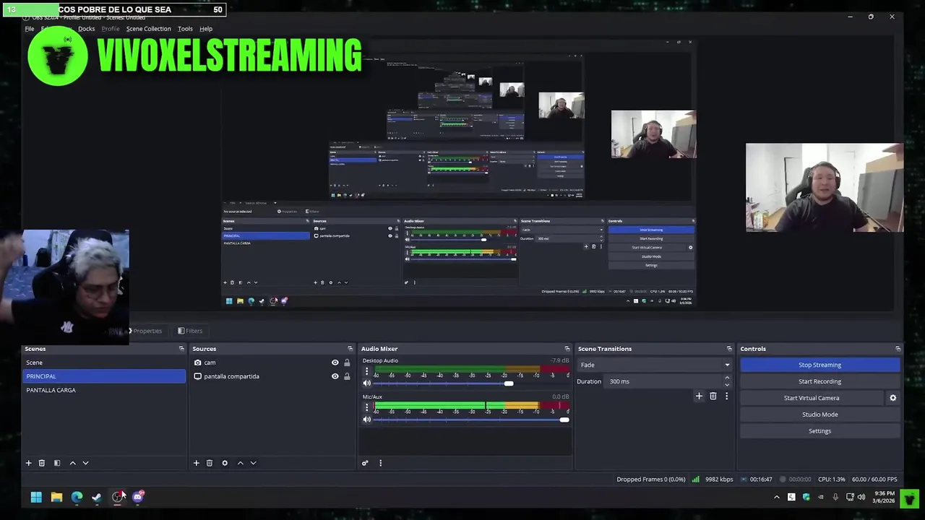The height and width of the screenshot is (520, 925).
Task: Show hidden system tray icons chevron
Action: [x=777, y=497]
